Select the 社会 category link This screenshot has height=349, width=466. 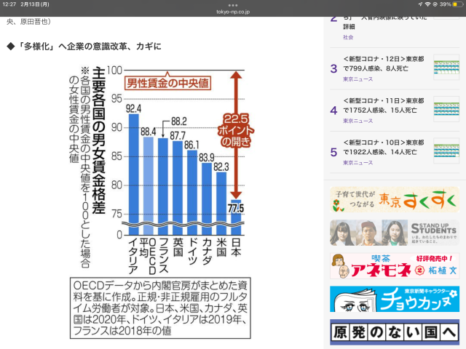coord(349,36)
